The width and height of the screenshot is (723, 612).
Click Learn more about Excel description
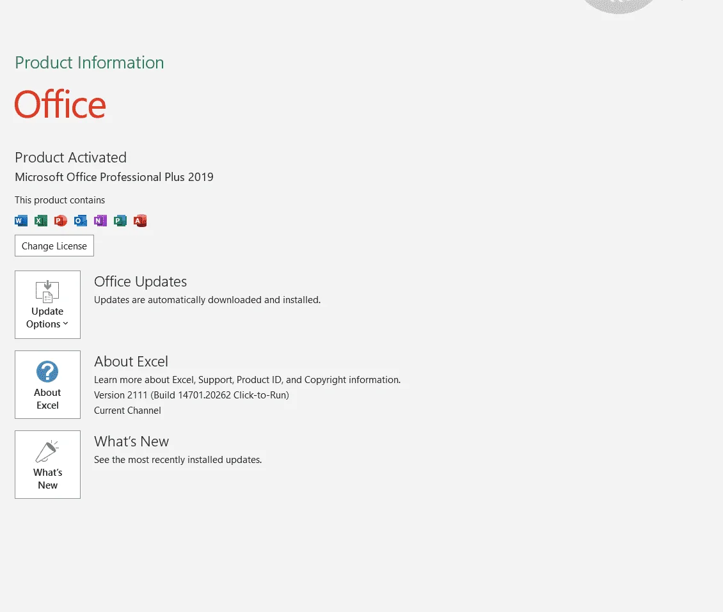(248, 380)
